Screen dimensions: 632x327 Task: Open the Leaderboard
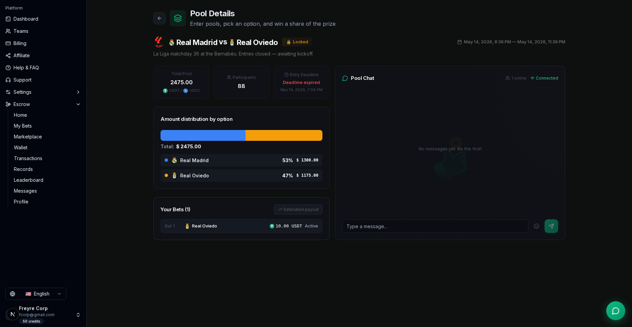point(28,180)
